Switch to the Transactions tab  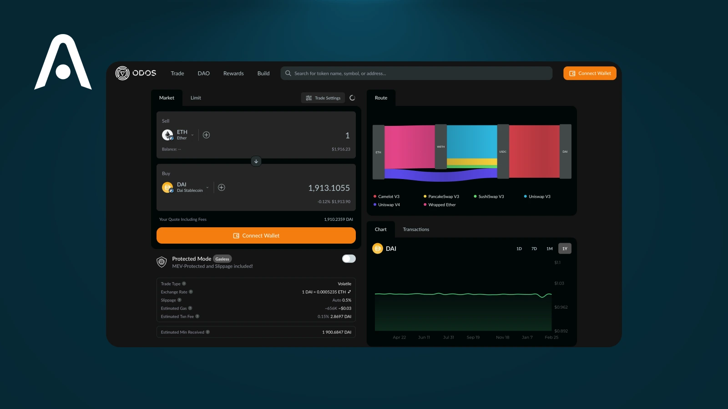pos(416,229)
